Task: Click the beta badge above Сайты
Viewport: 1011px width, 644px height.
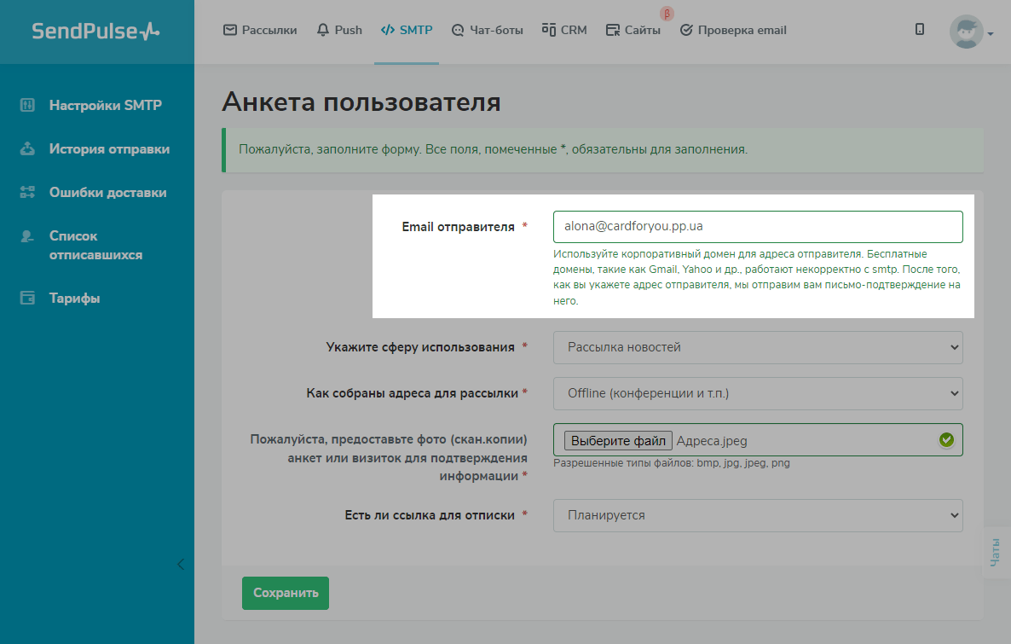Action: pyautogui.click(x=667, y=14)
